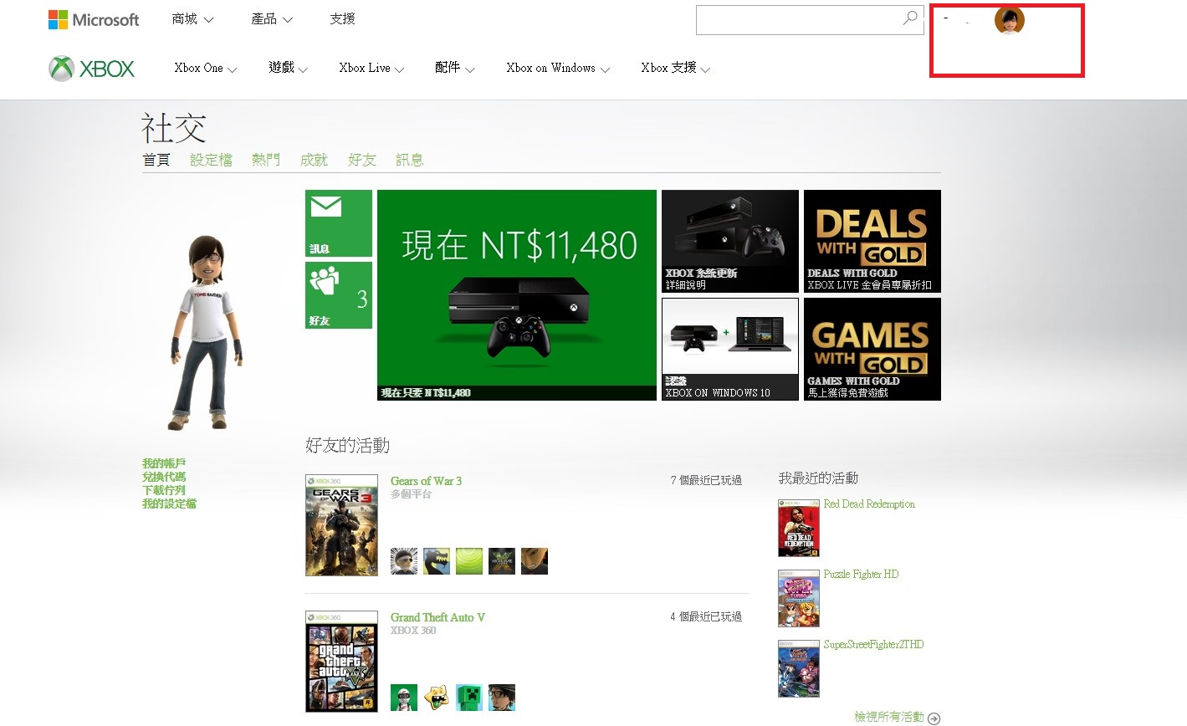Click the arrow icon beside 檢視所有活動
The image size is (1187, 726).
point(934,718)
